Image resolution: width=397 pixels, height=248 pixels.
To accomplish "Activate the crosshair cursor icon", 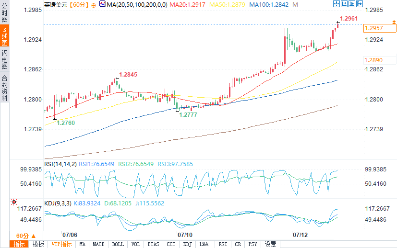I will coord(336,4).
